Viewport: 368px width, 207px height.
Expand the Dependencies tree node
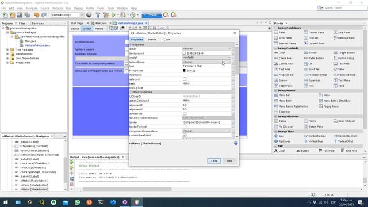pos(7,54)
